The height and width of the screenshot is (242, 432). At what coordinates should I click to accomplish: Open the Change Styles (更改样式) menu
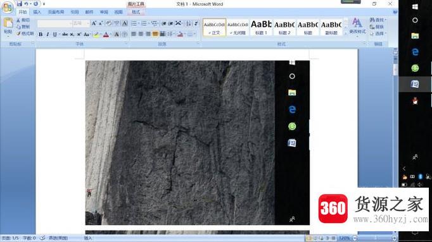(357, 27)
